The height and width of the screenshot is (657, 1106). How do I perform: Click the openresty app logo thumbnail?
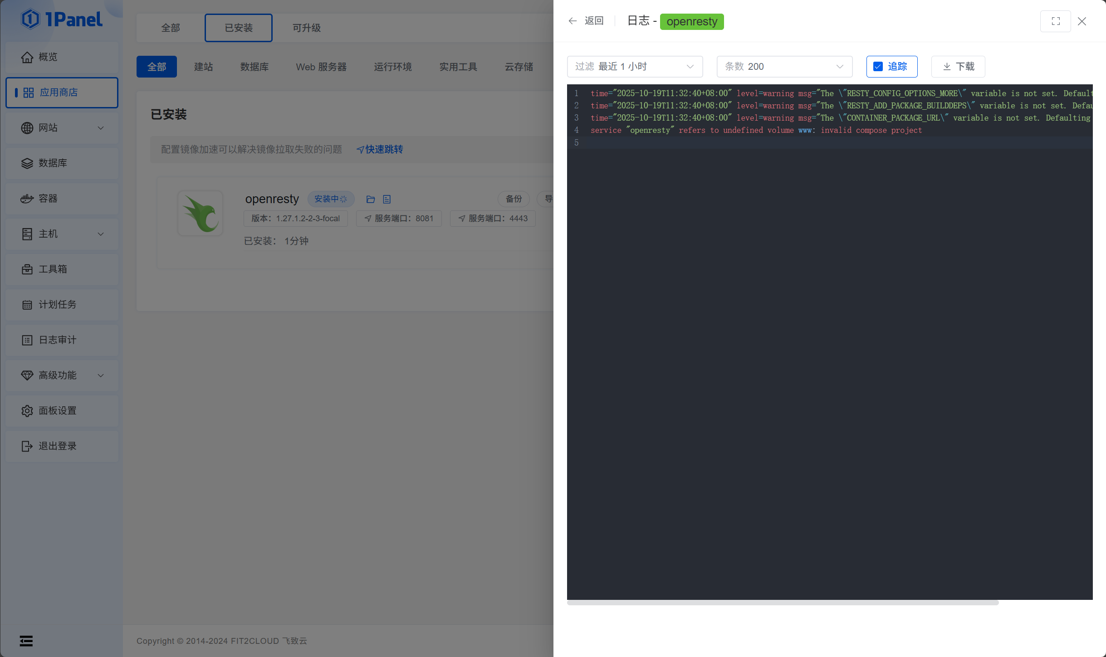pos(201,213)
